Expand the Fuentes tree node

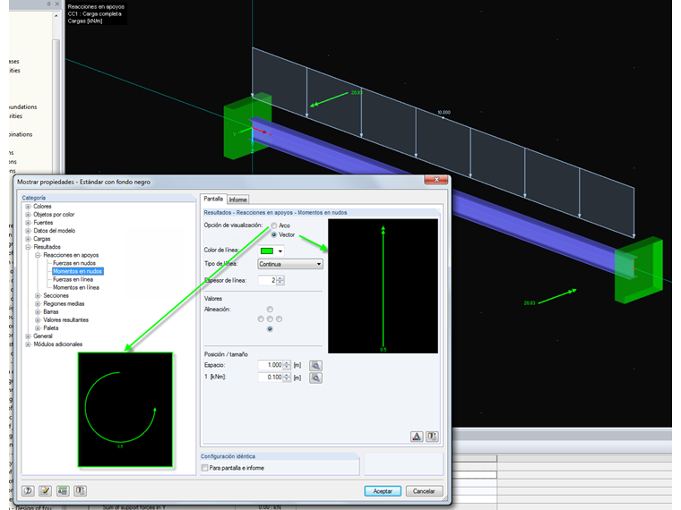[x=28, y=223]
